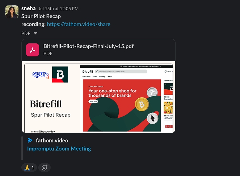Viewport: 240px width, 176px height.
Task: Collapse the PDF attachment dropdown arrow
Action: click(x=35, y=33)
